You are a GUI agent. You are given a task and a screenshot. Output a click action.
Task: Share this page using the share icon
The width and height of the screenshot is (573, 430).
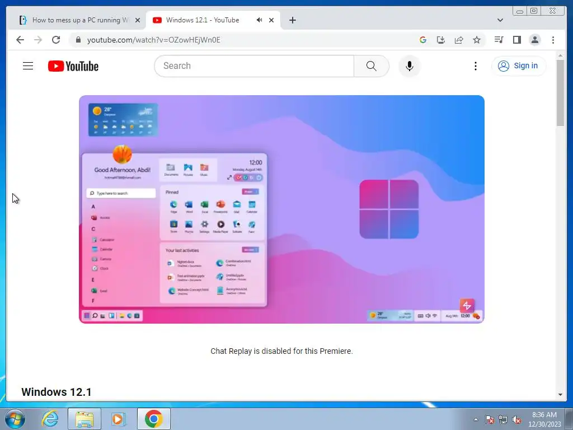459,40
